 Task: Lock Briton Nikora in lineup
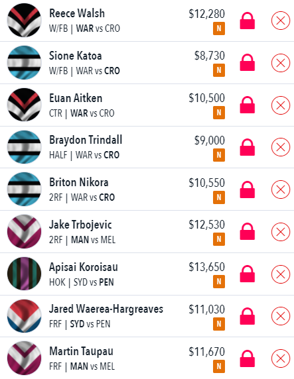point(248,189)
